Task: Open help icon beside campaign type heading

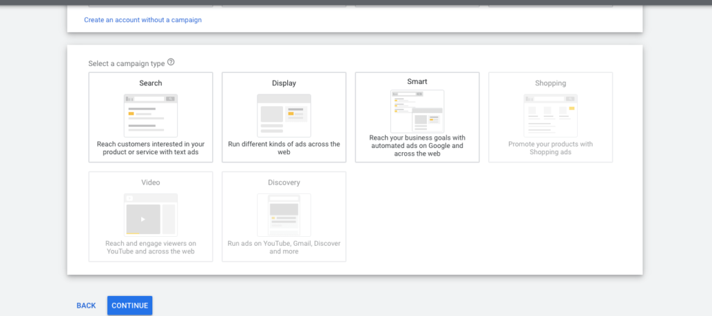Action: click(x=171, y=62)
